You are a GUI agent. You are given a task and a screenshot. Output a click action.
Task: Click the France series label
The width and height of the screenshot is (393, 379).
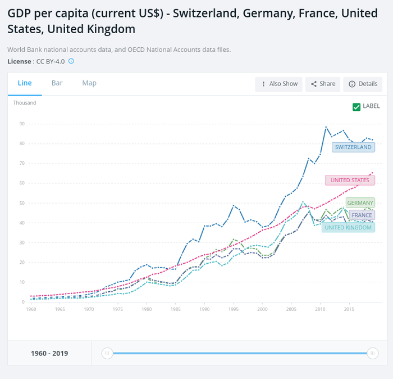tap(362, 215)
